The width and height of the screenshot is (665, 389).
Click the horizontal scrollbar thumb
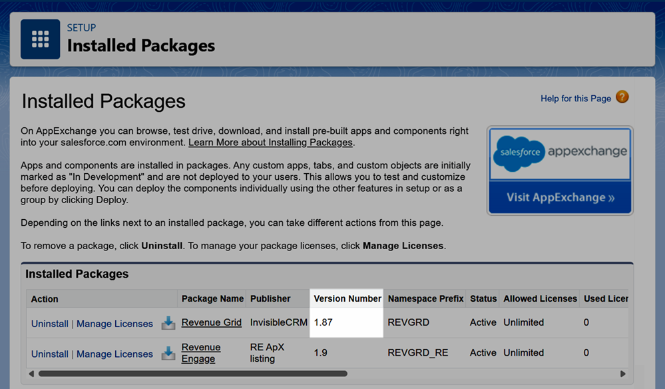193,374
